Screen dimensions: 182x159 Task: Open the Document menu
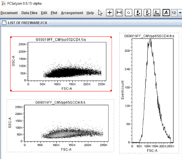click(9, 13)
